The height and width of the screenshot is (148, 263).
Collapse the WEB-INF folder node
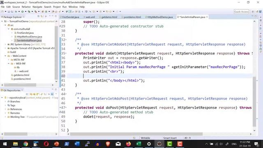(x=9, y=64)
